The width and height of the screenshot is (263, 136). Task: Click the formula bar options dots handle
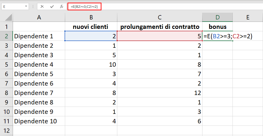33,7
